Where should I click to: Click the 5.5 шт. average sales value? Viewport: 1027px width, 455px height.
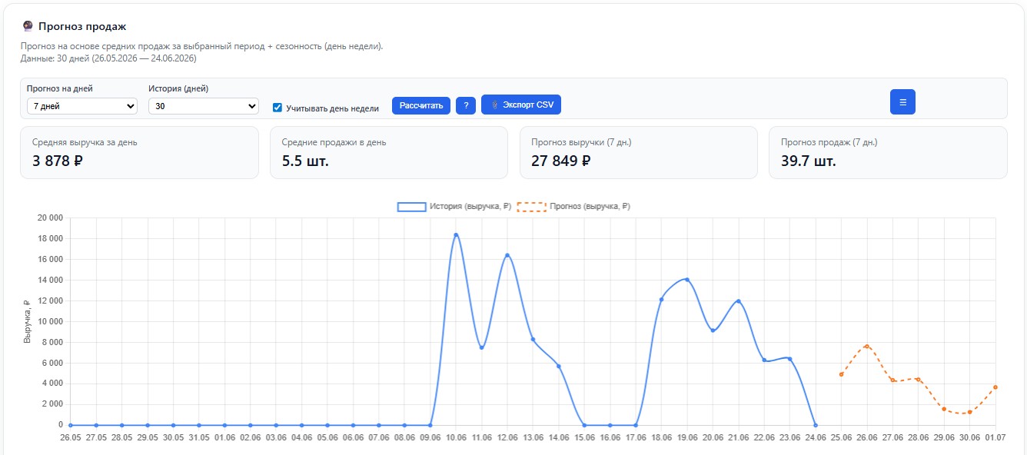point(305,161)
